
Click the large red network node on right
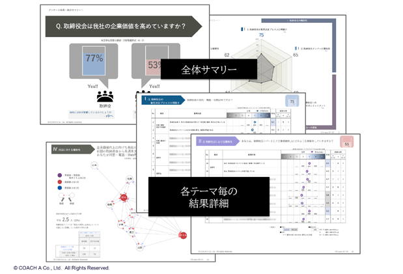point(183,234)
